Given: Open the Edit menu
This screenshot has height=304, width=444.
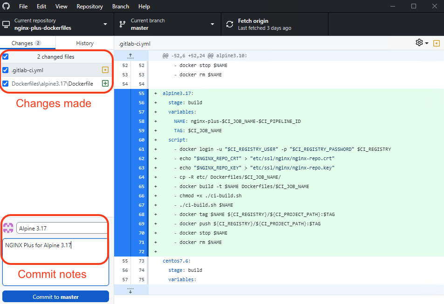Looking at the screenshot, I should coord(41,6).
